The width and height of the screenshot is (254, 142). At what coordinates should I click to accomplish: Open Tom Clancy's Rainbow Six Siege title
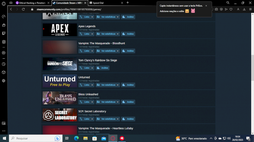pyautogui.click(x=98, y=60)
